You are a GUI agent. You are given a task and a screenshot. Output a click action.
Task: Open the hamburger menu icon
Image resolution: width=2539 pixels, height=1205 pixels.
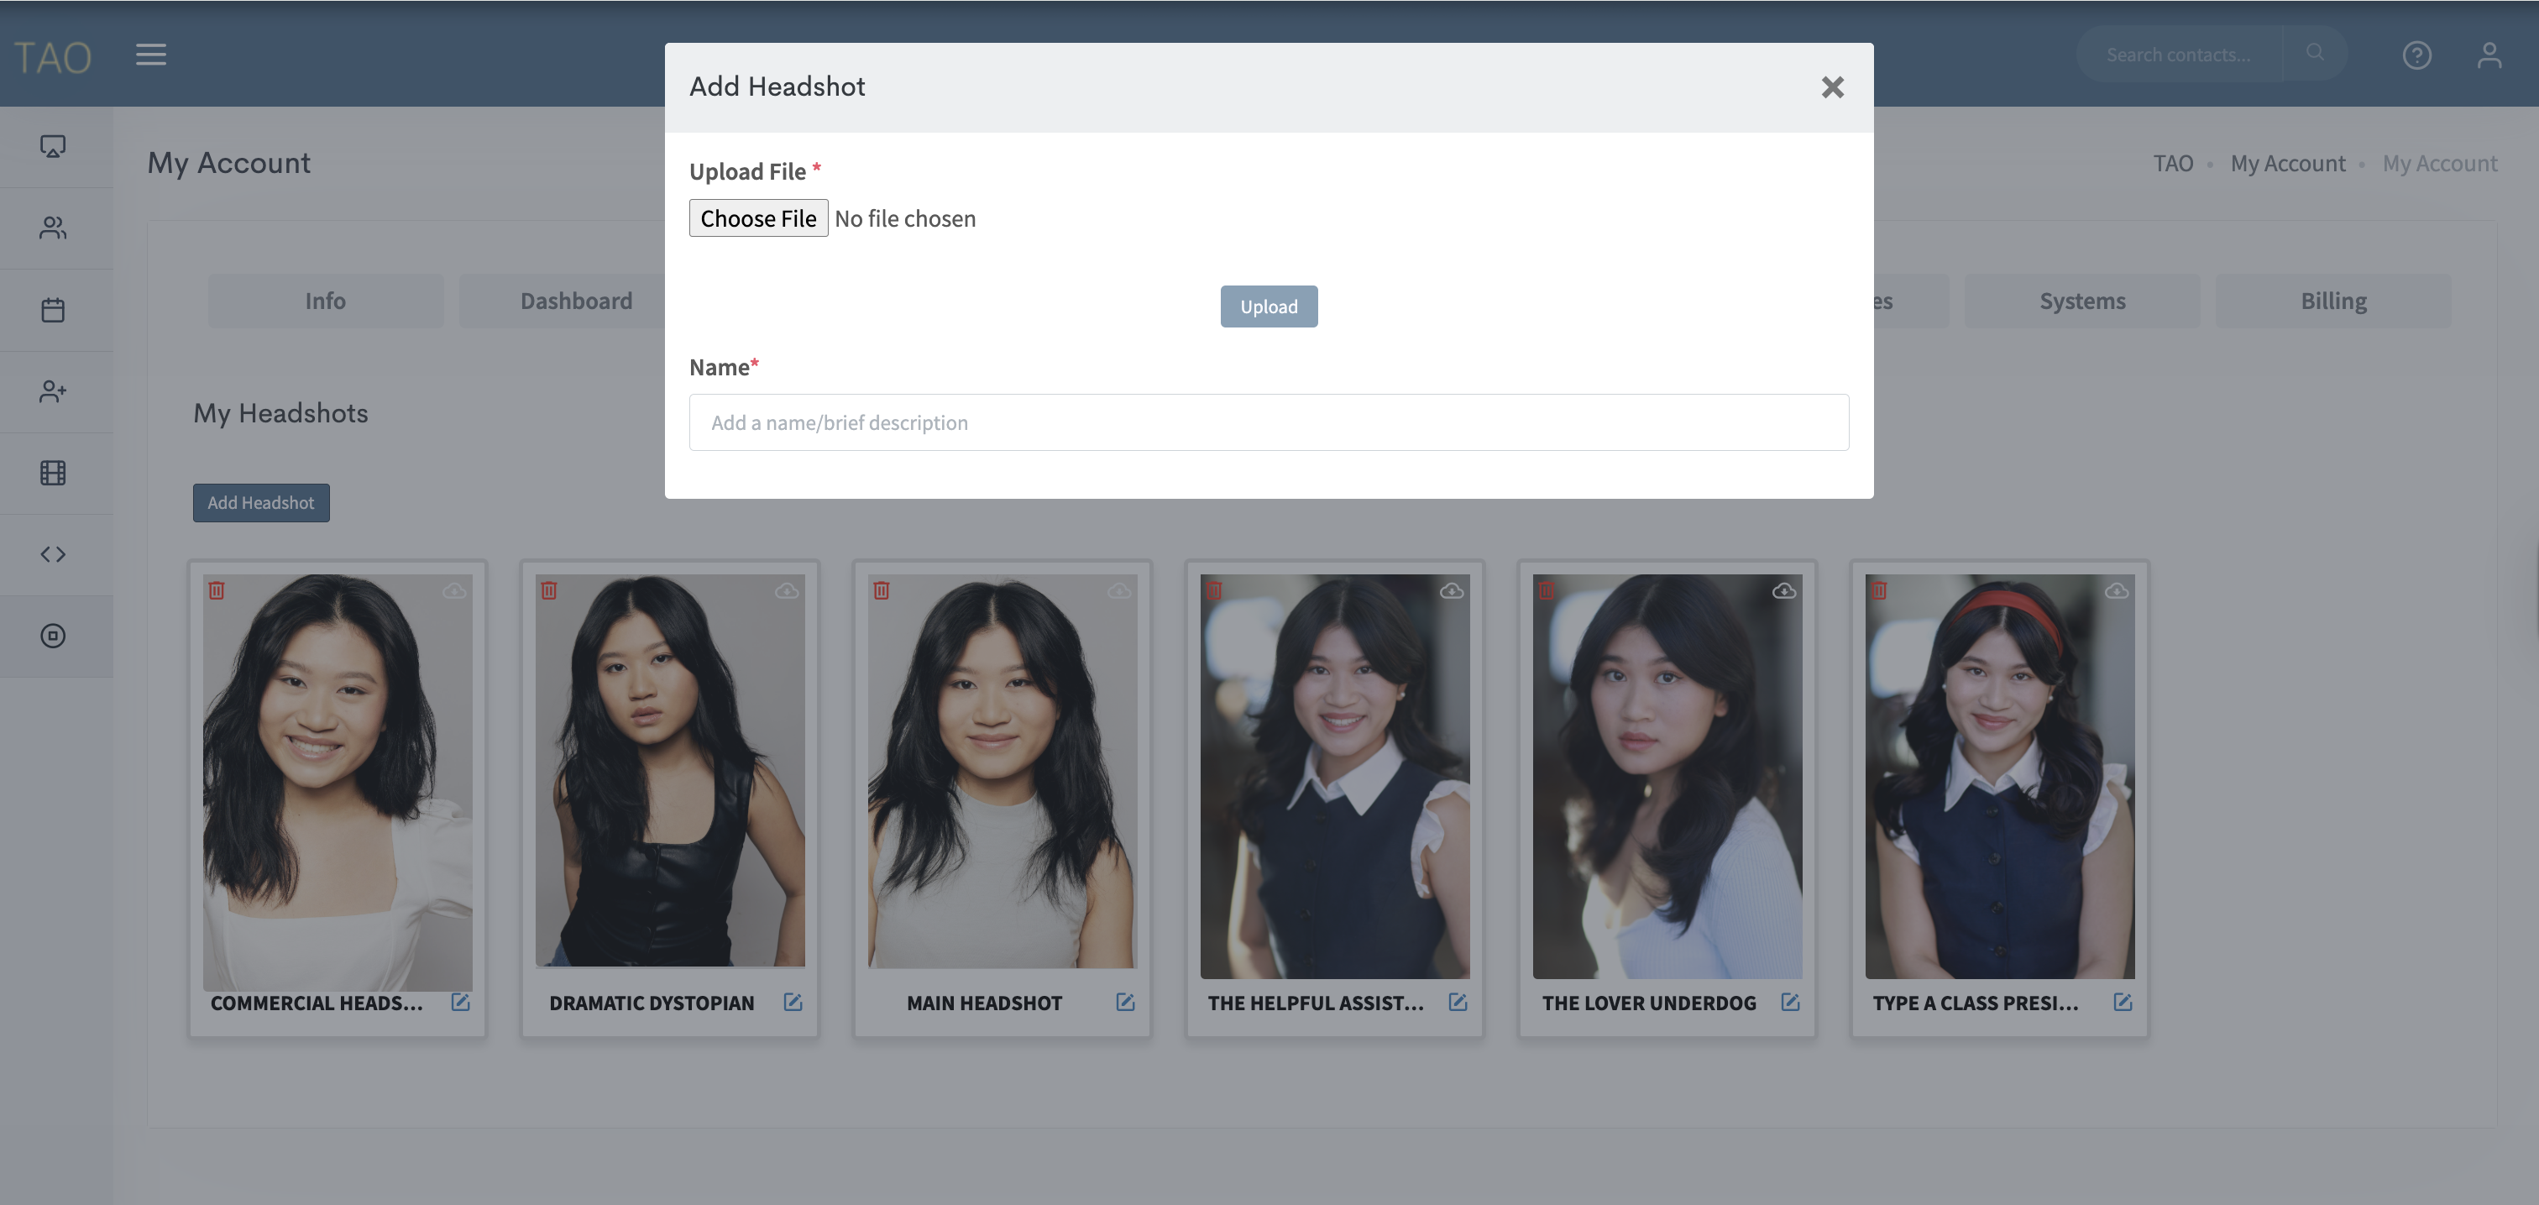coord(151,55)
